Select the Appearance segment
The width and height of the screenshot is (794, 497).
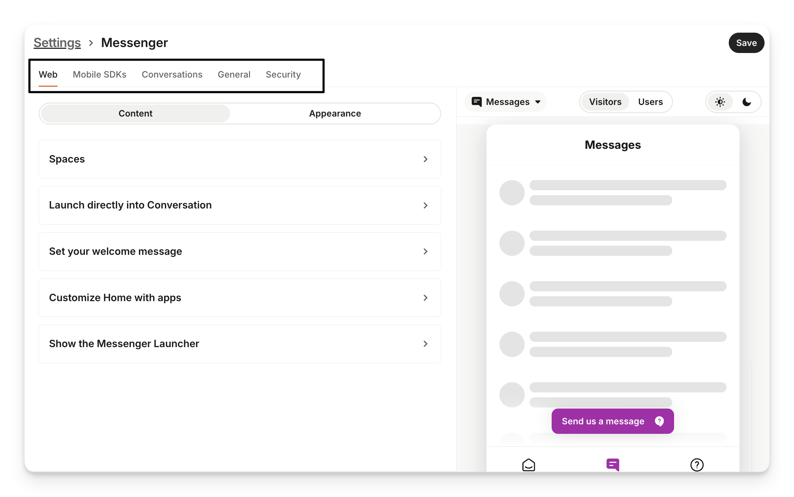click(335, 114)
